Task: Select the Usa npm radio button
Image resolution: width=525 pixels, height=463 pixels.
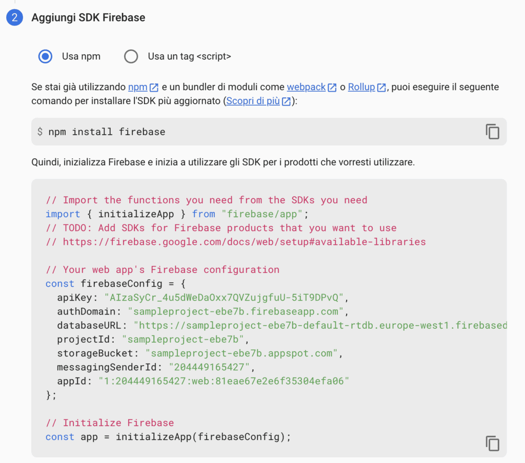Action: point(45,56)
